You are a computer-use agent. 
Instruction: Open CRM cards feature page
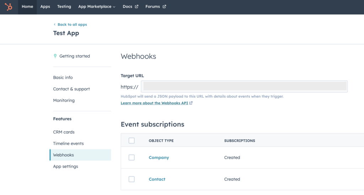tap(64, 132)
